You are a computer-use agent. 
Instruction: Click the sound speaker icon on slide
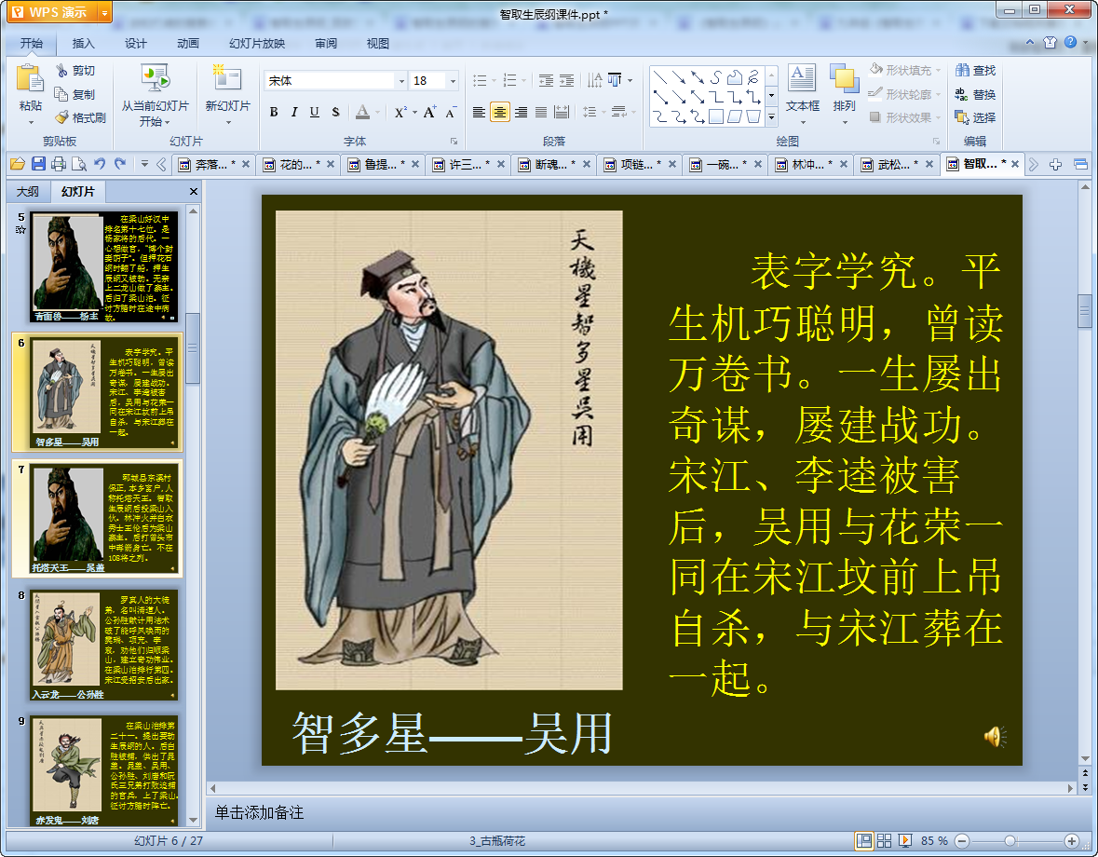(x=995, y=737)
